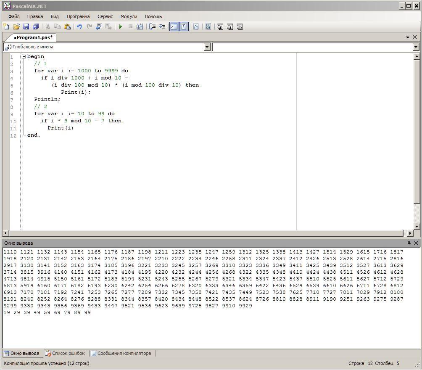Click the Save All icon

click(x=36, y=27)
